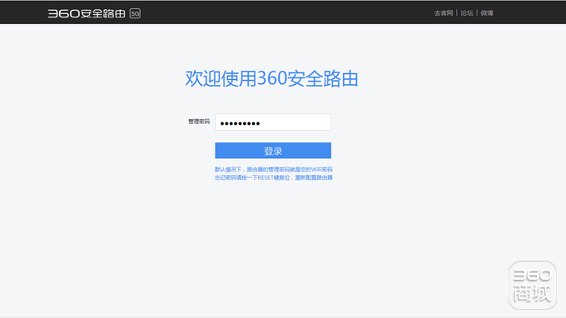Image resolution: width=566 pixels, height=318 pixels.
Task: Click the hint line mentioning RESET键复位
Action: point(273,177)
